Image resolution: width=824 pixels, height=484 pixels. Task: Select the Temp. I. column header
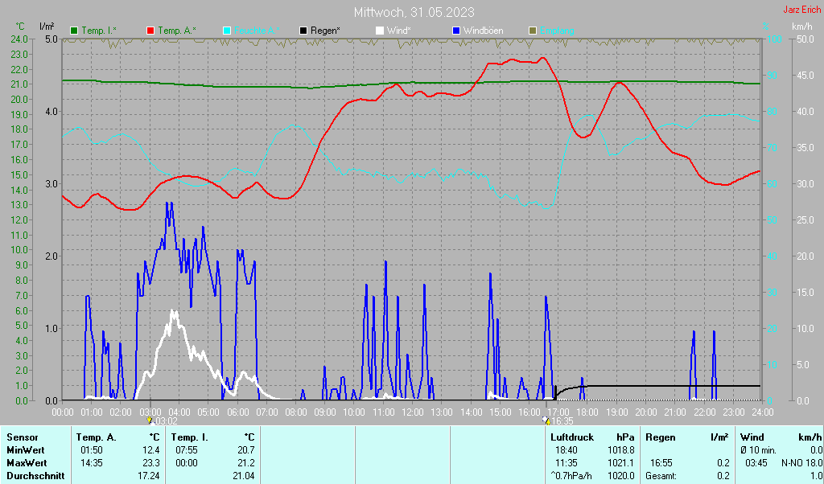(190, 437)
